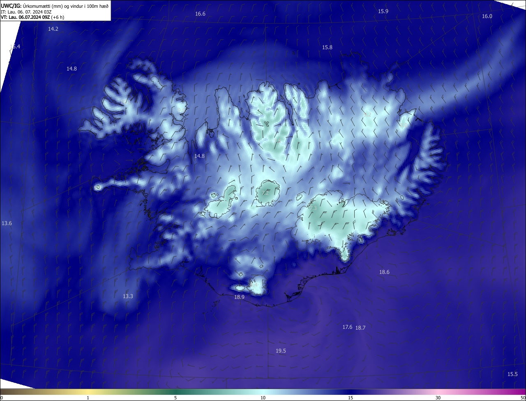Click the 'IT: Lau. 06. 07. 2024 03Z' line
Screen dimensions: 526x401
click(x=27, y=12)
